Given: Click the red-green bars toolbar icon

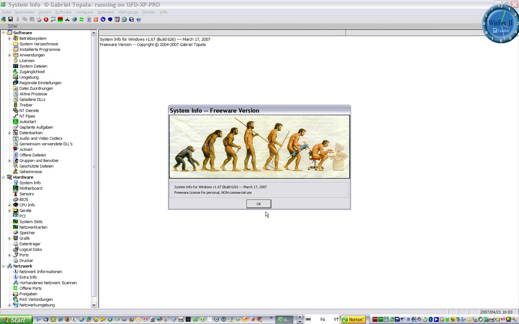Looking at the screenshot, I should click(x=60, y=19).
